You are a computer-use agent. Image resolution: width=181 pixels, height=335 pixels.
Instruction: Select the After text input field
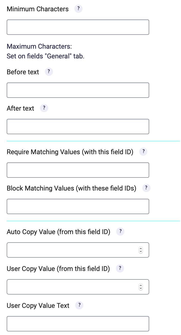[78, 127]
